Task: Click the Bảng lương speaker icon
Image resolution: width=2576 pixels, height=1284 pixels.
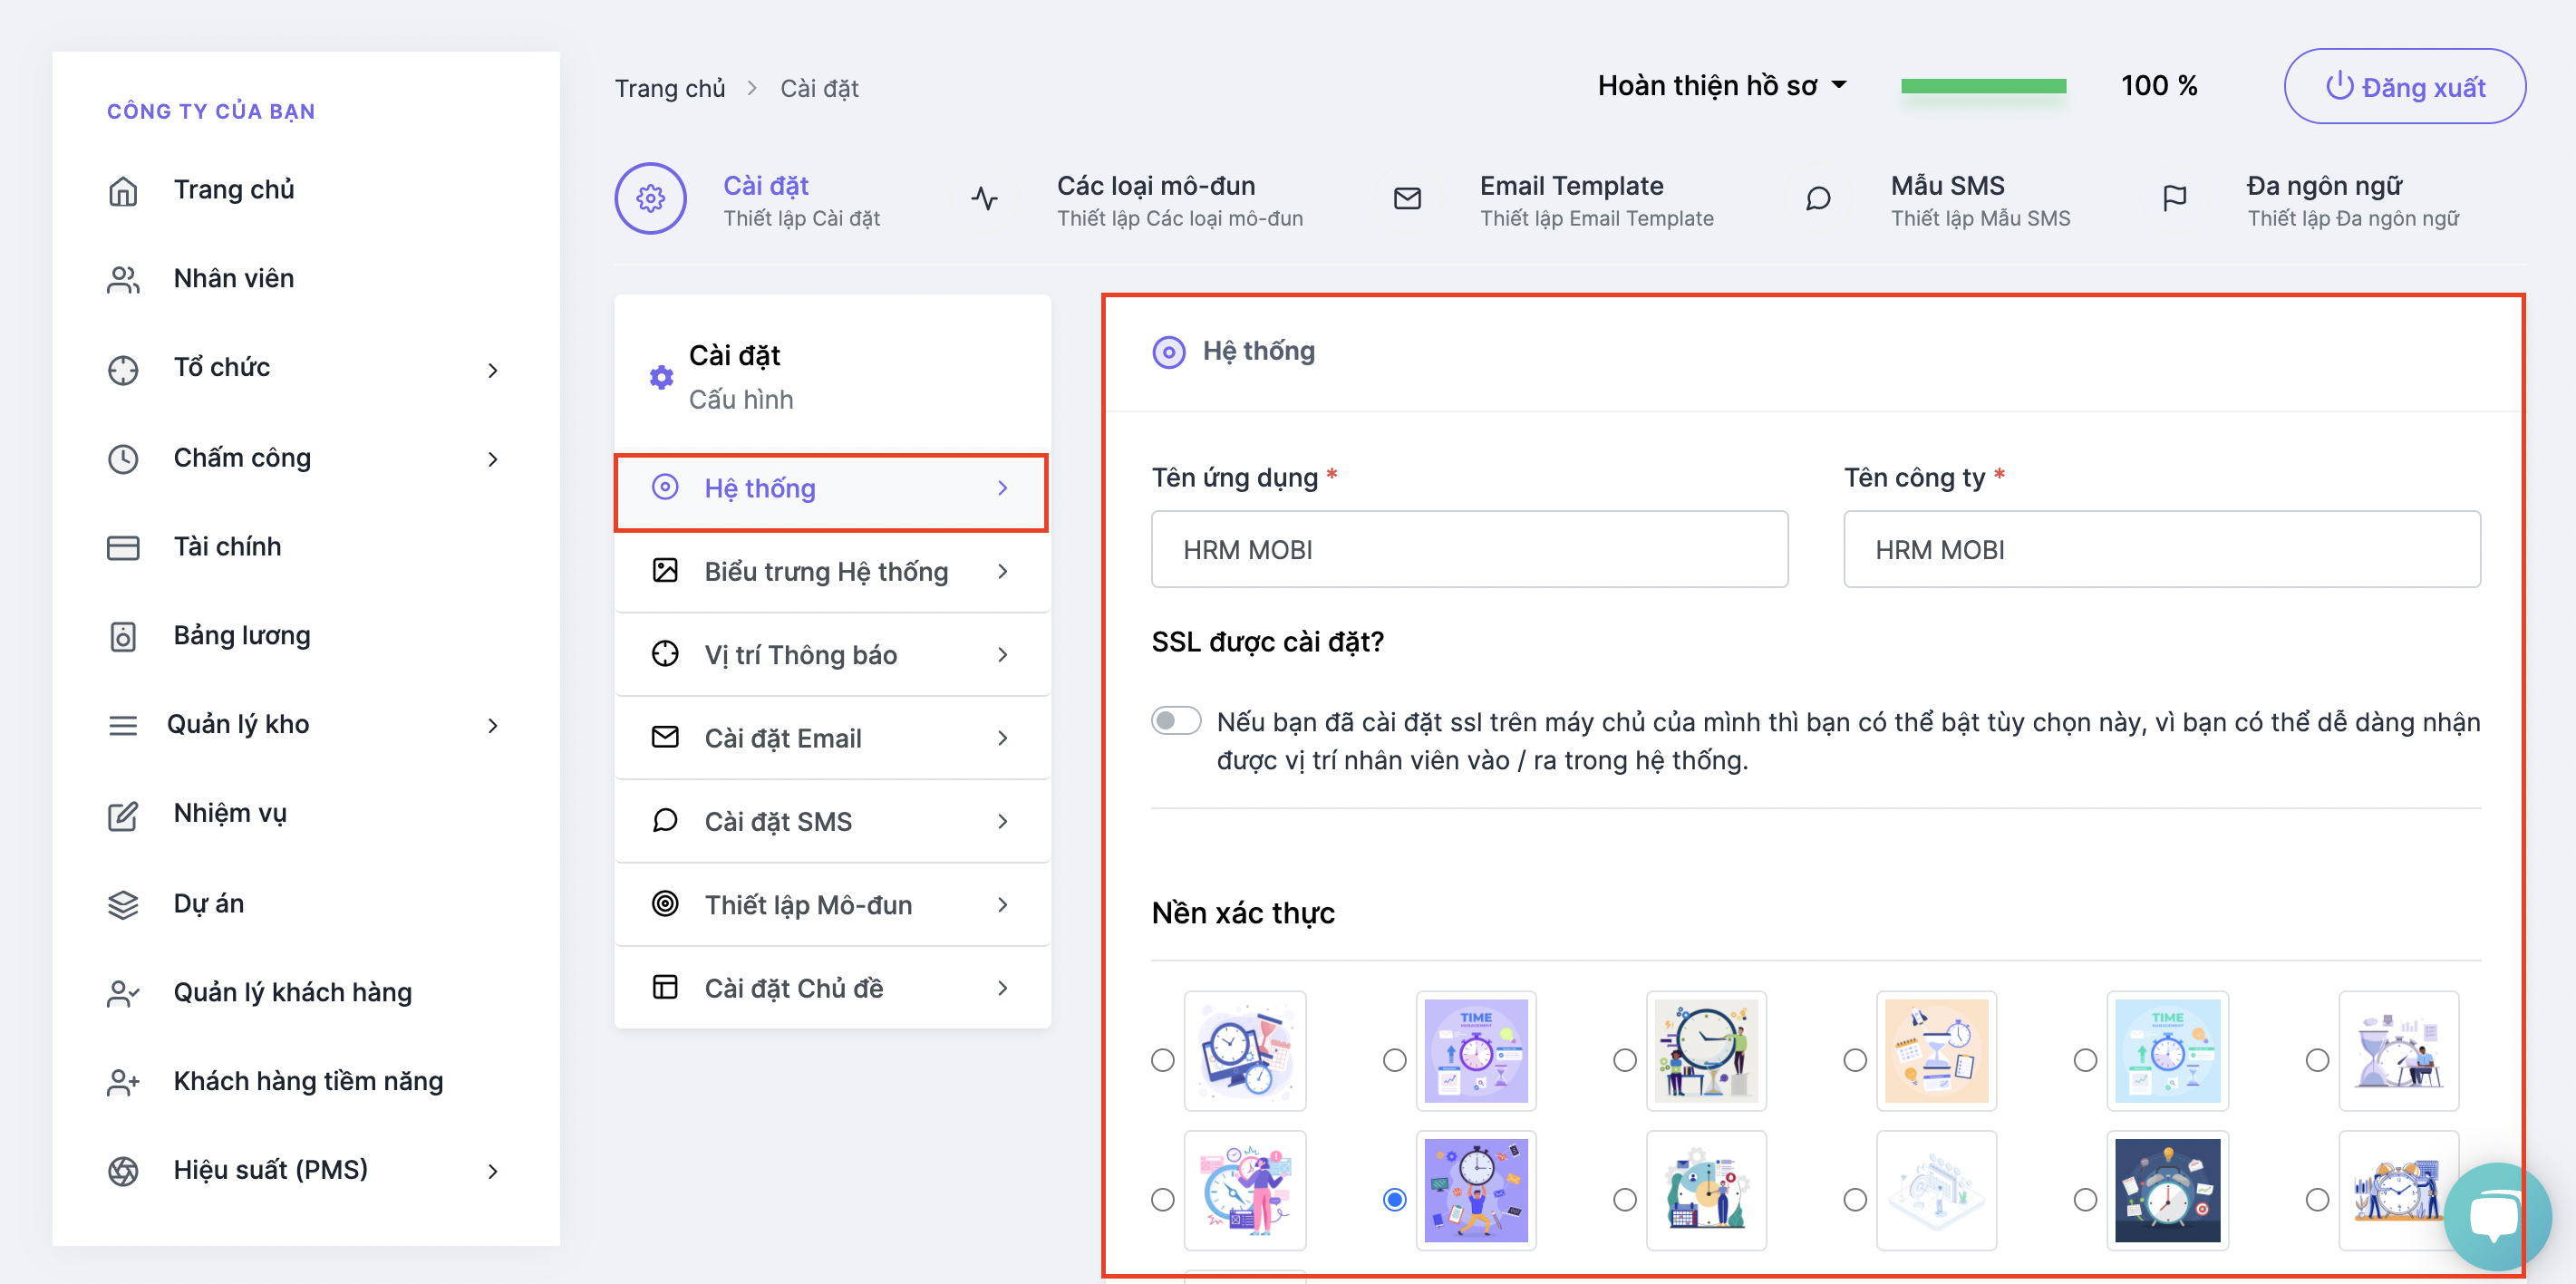Action: (123, 636)
